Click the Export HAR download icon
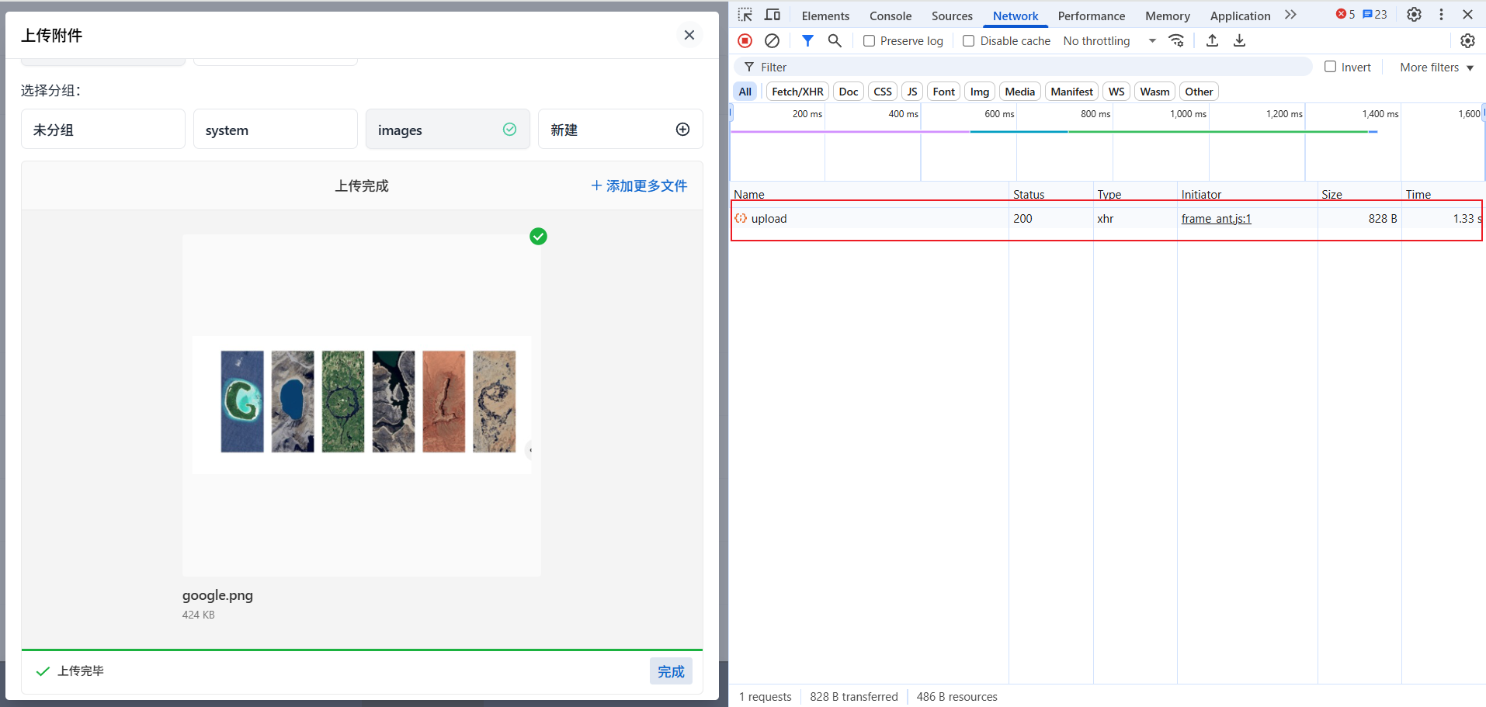 pos(1240,40)
